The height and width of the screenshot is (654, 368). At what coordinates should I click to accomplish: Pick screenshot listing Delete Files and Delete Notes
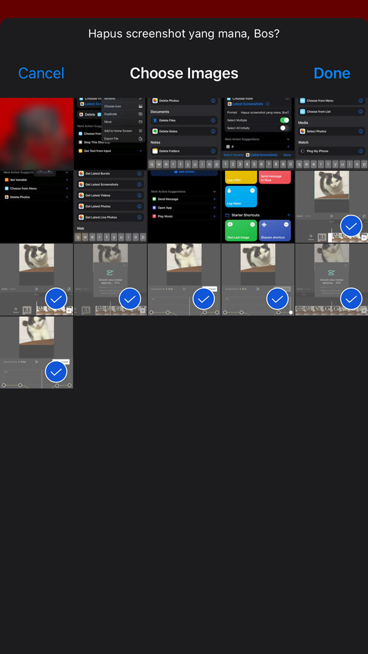coord(184,133)
